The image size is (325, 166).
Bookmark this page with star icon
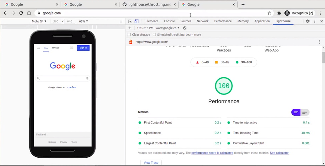tap(269, 13)
